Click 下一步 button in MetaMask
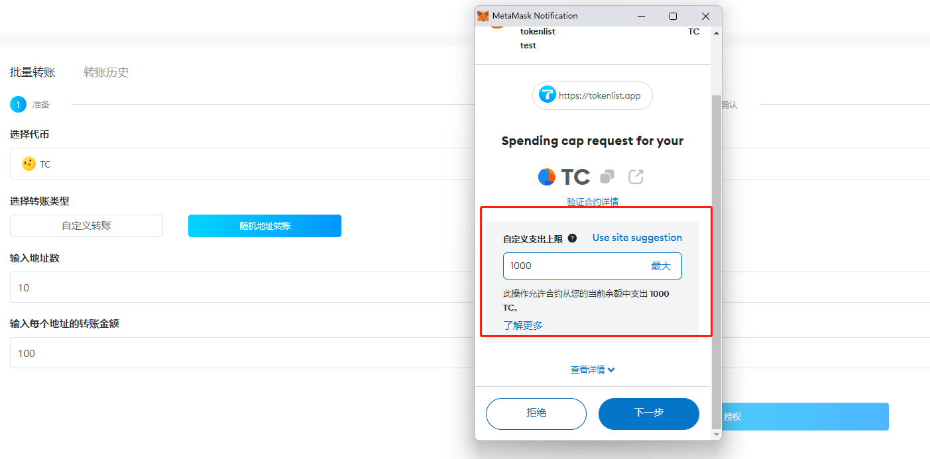Viewport: 930px width, 459px height. coord(649,414)
